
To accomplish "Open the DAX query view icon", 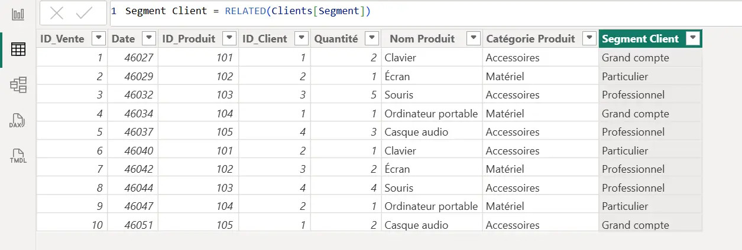I will click(x=18, y=120).
